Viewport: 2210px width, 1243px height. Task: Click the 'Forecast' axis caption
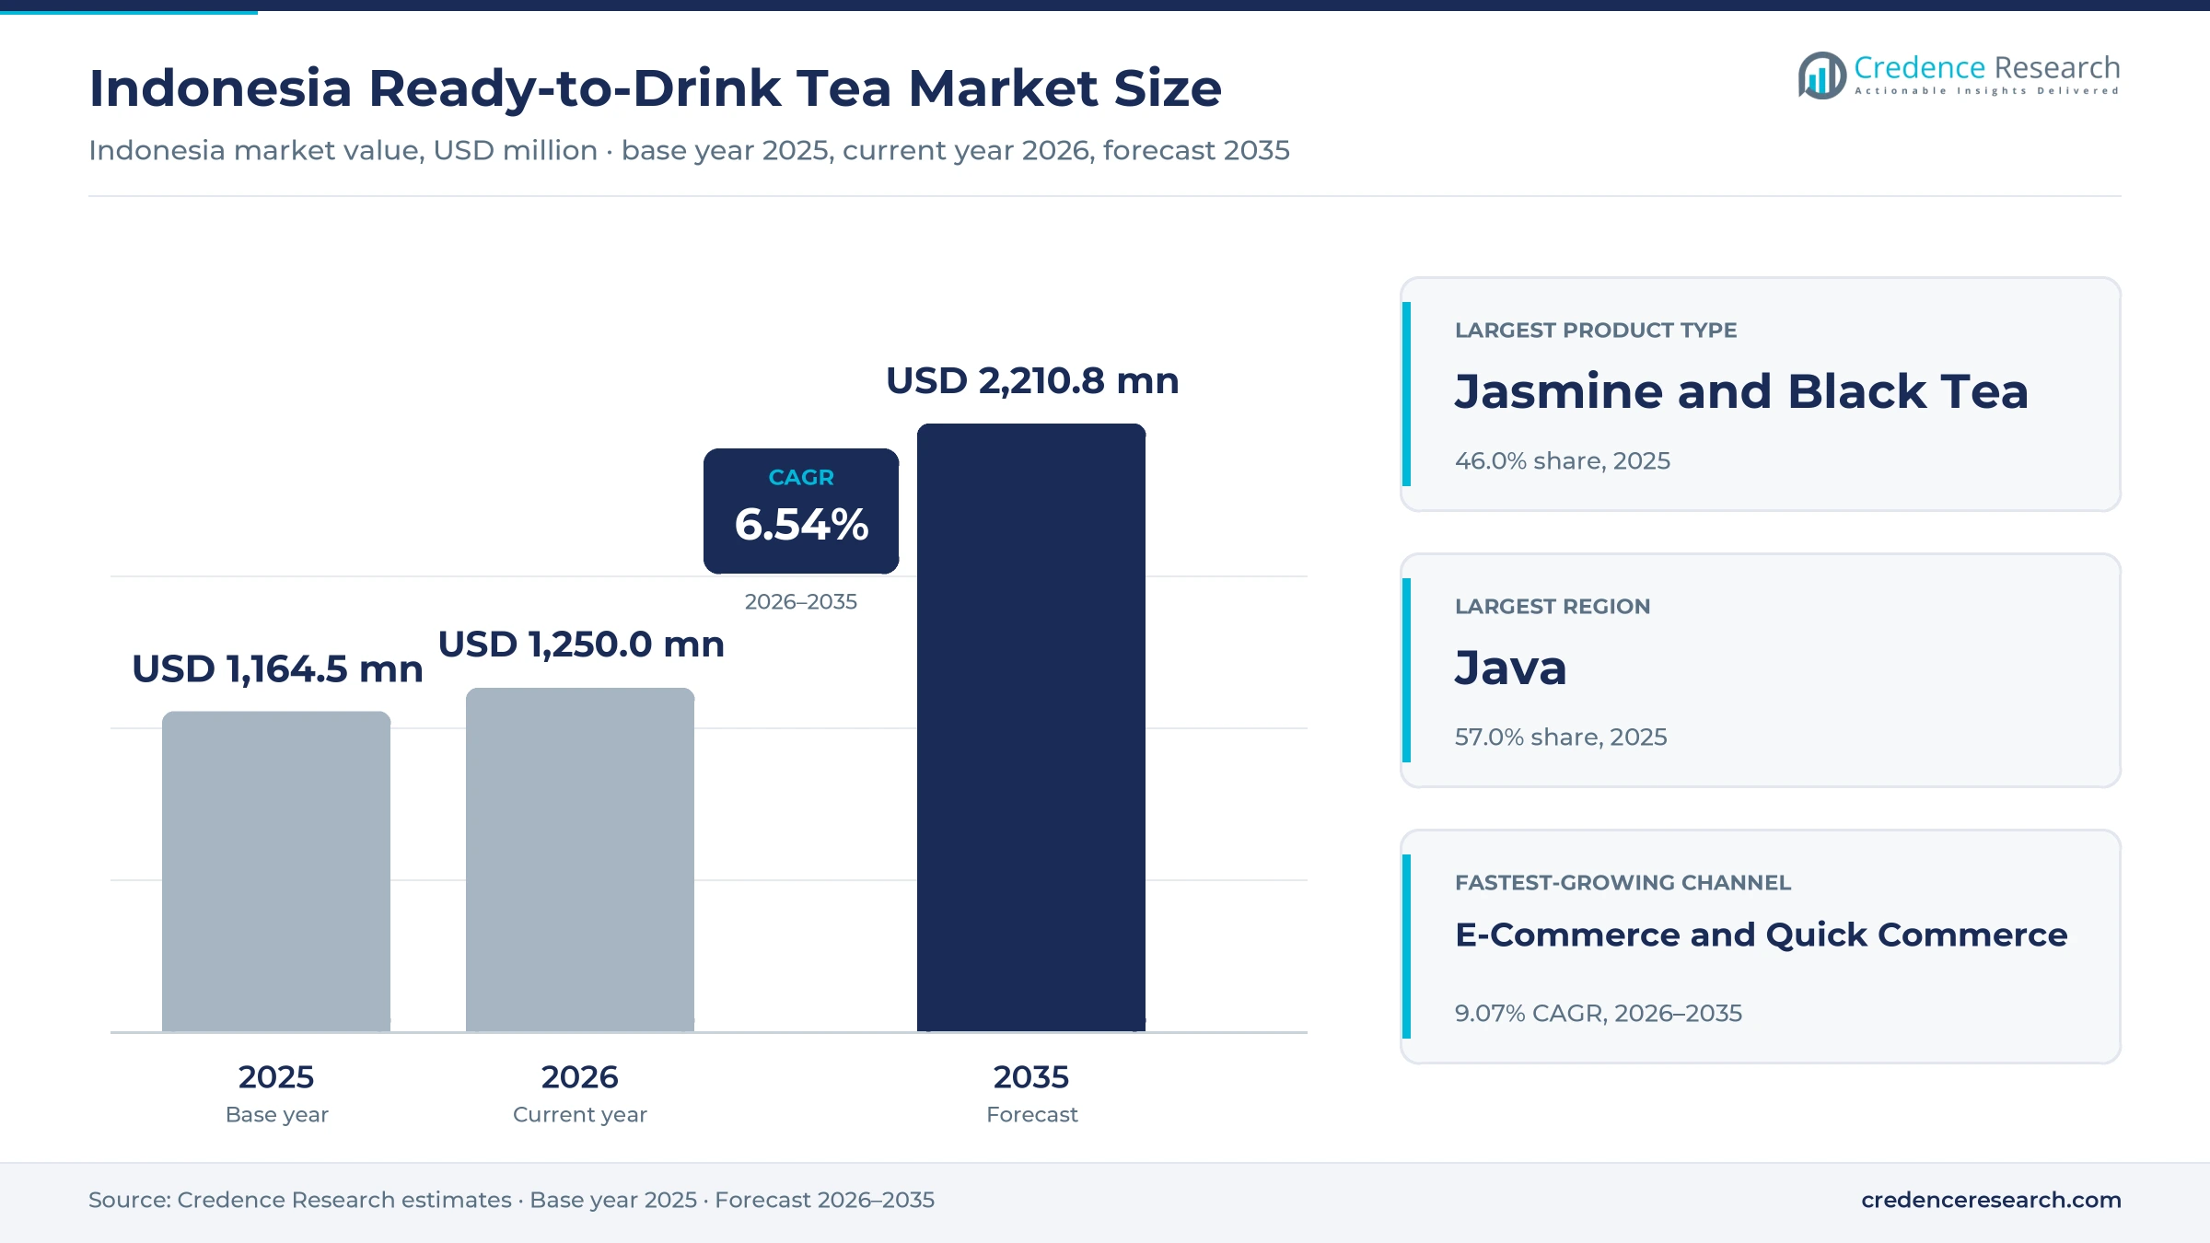point(1032,1115)
